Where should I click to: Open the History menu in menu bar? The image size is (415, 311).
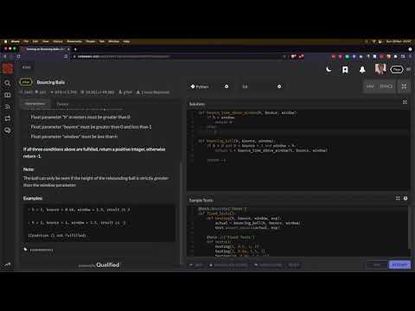[58, 41]
